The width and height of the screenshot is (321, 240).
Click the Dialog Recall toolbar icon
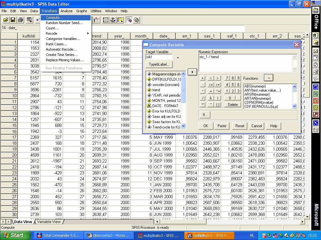pyautogui.click(x=29, y=20)
